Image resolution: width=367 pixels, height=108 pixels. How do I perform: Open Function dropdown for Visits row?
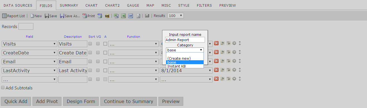[133, 44]
